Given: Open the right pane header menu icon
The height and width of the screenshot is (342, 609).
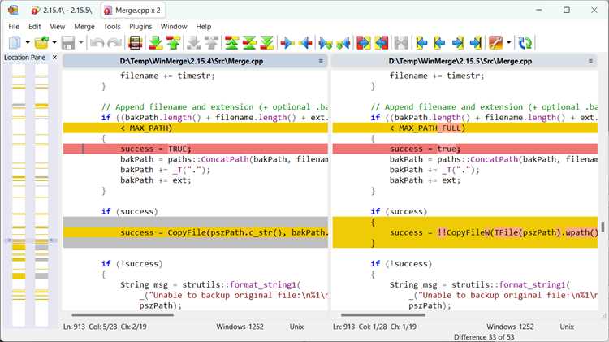Looking at the screenshot, I should [590, 61].
